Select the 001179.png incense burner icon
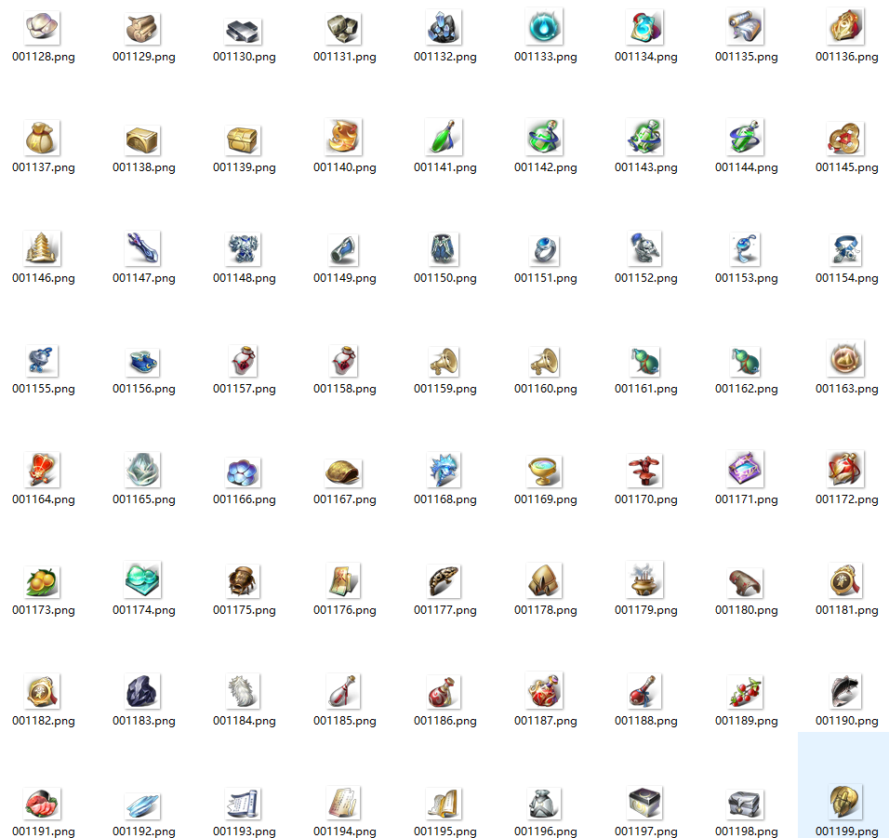Viewport: 889px width, 838px height. pyautogui.click(x=645, y=582)
